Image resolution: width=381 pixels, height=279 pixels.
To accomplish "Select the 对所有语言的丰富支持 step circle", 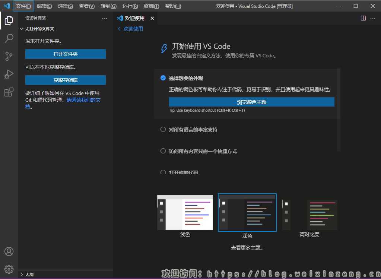I will coord(163,129).
